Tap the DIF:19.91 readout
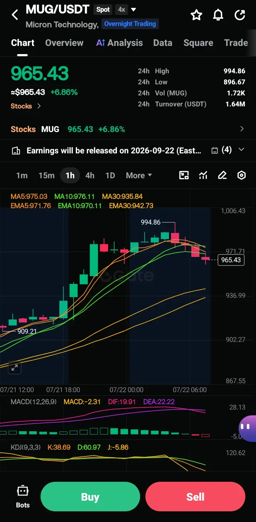The image size is (256, 522). [x=122, y=402]
